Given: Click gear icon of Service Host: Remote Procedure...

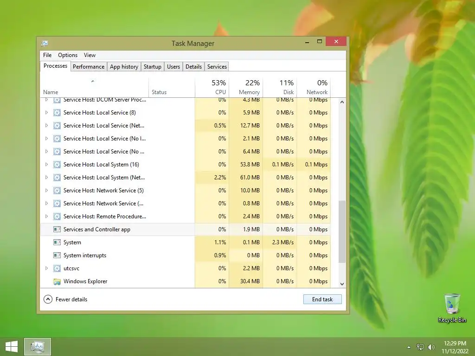Looking at the screenshot, I should pyautogui.click(x=57, y=216).
